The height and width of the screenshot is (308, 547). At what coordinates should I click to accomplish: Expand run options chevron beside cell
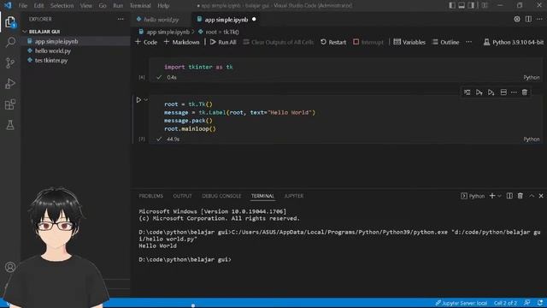coord(146,100)
